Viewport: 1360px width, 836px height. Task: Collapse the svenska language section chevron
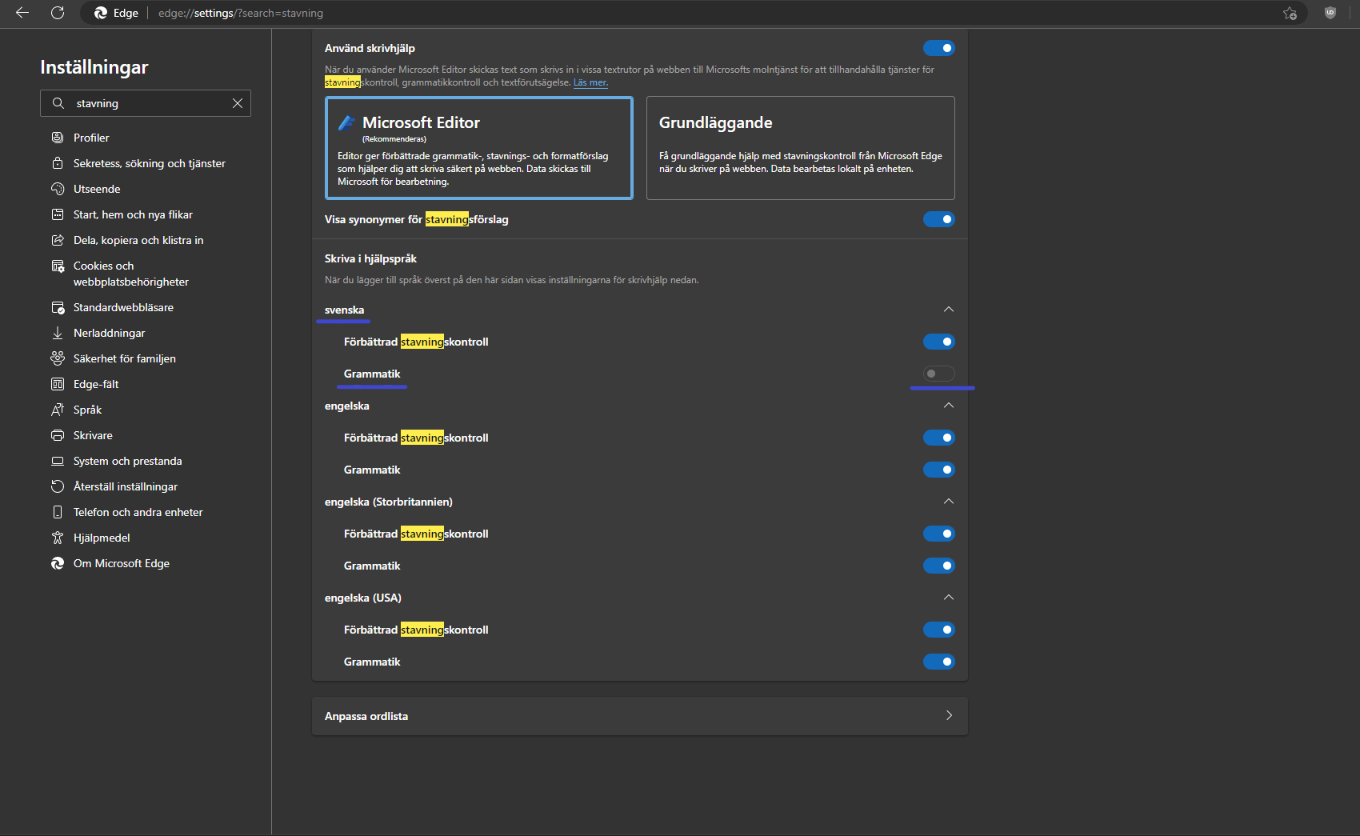(x=949, y=310)
